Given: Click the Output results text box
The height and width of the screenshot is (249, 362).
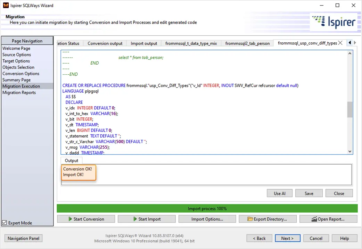Looking at the screenshot, I should coord(207,175).
